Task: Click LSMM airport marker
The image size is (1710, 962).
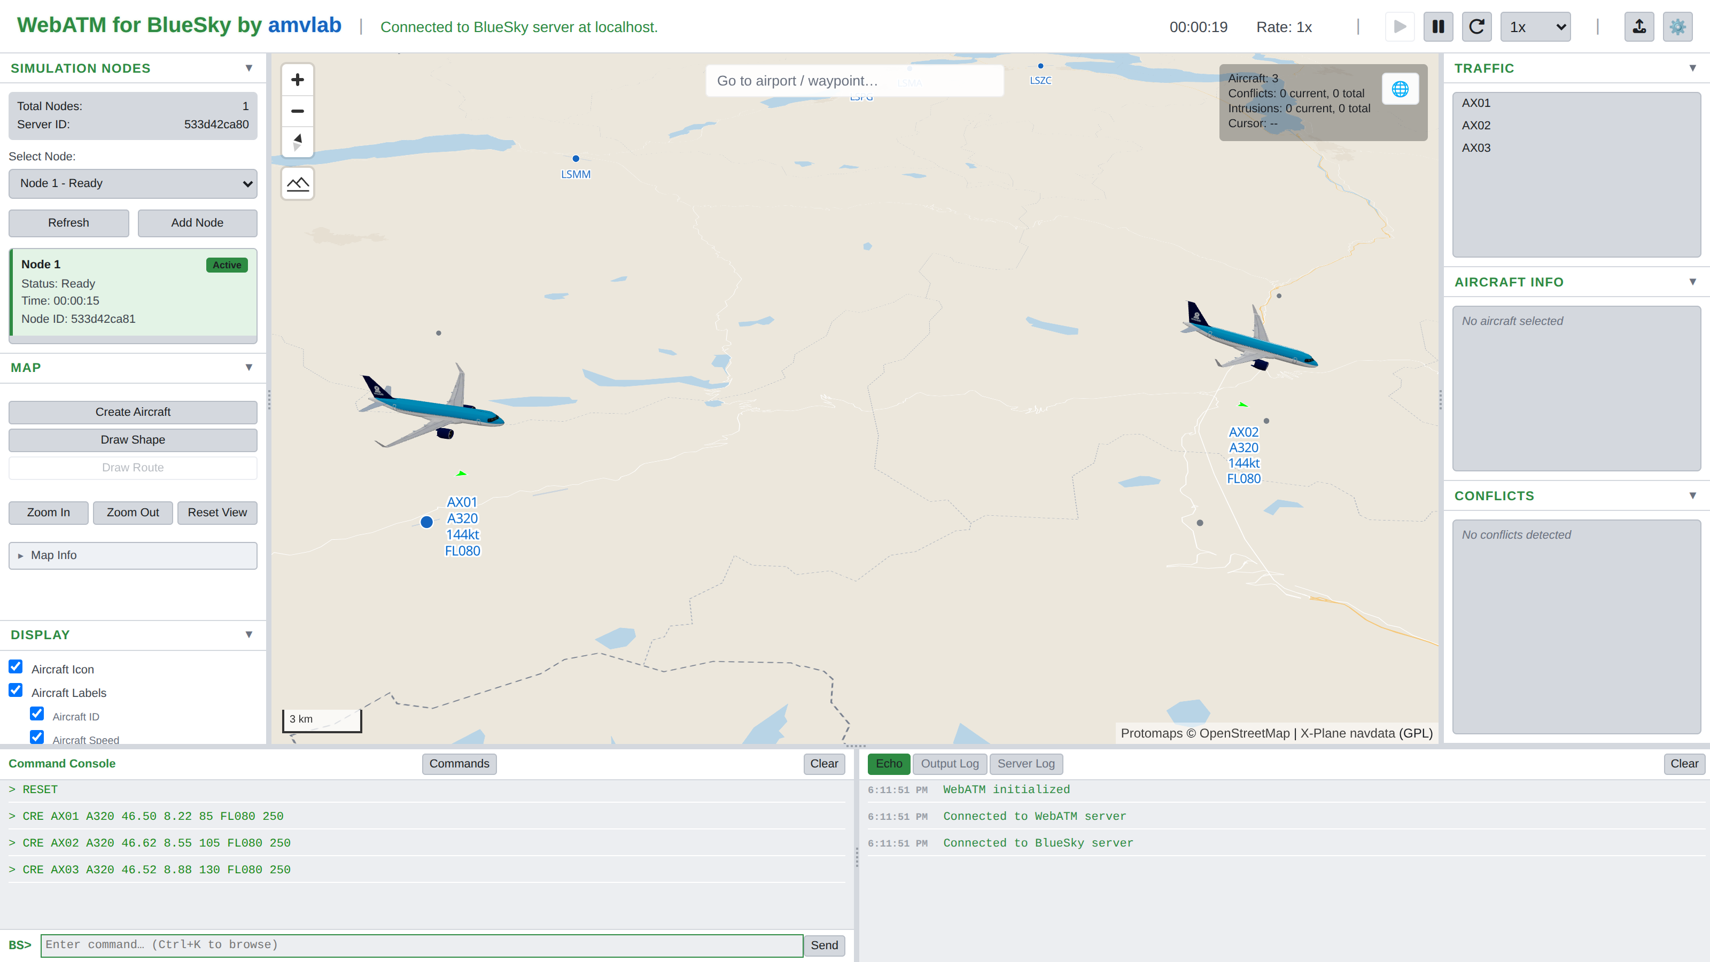Action: click(x=576, y=159)
